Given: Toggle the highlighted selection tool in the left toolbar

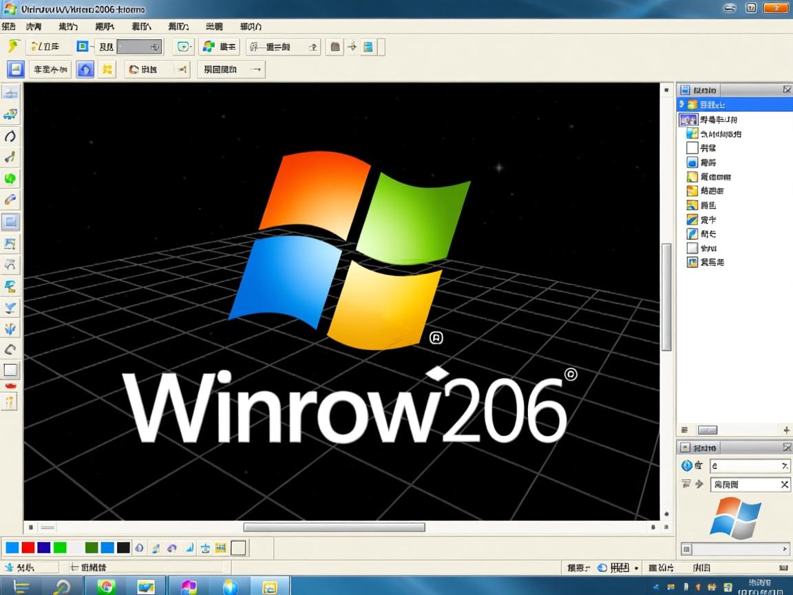Looking at the screenshot, I should (10, 221).
